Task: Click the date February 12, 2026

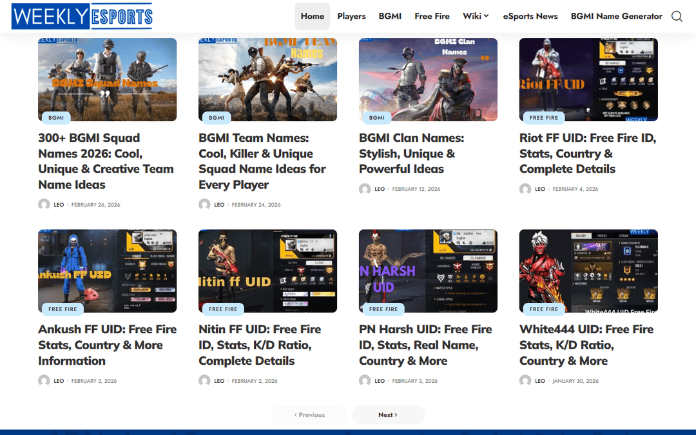Action: click(416, 189)
